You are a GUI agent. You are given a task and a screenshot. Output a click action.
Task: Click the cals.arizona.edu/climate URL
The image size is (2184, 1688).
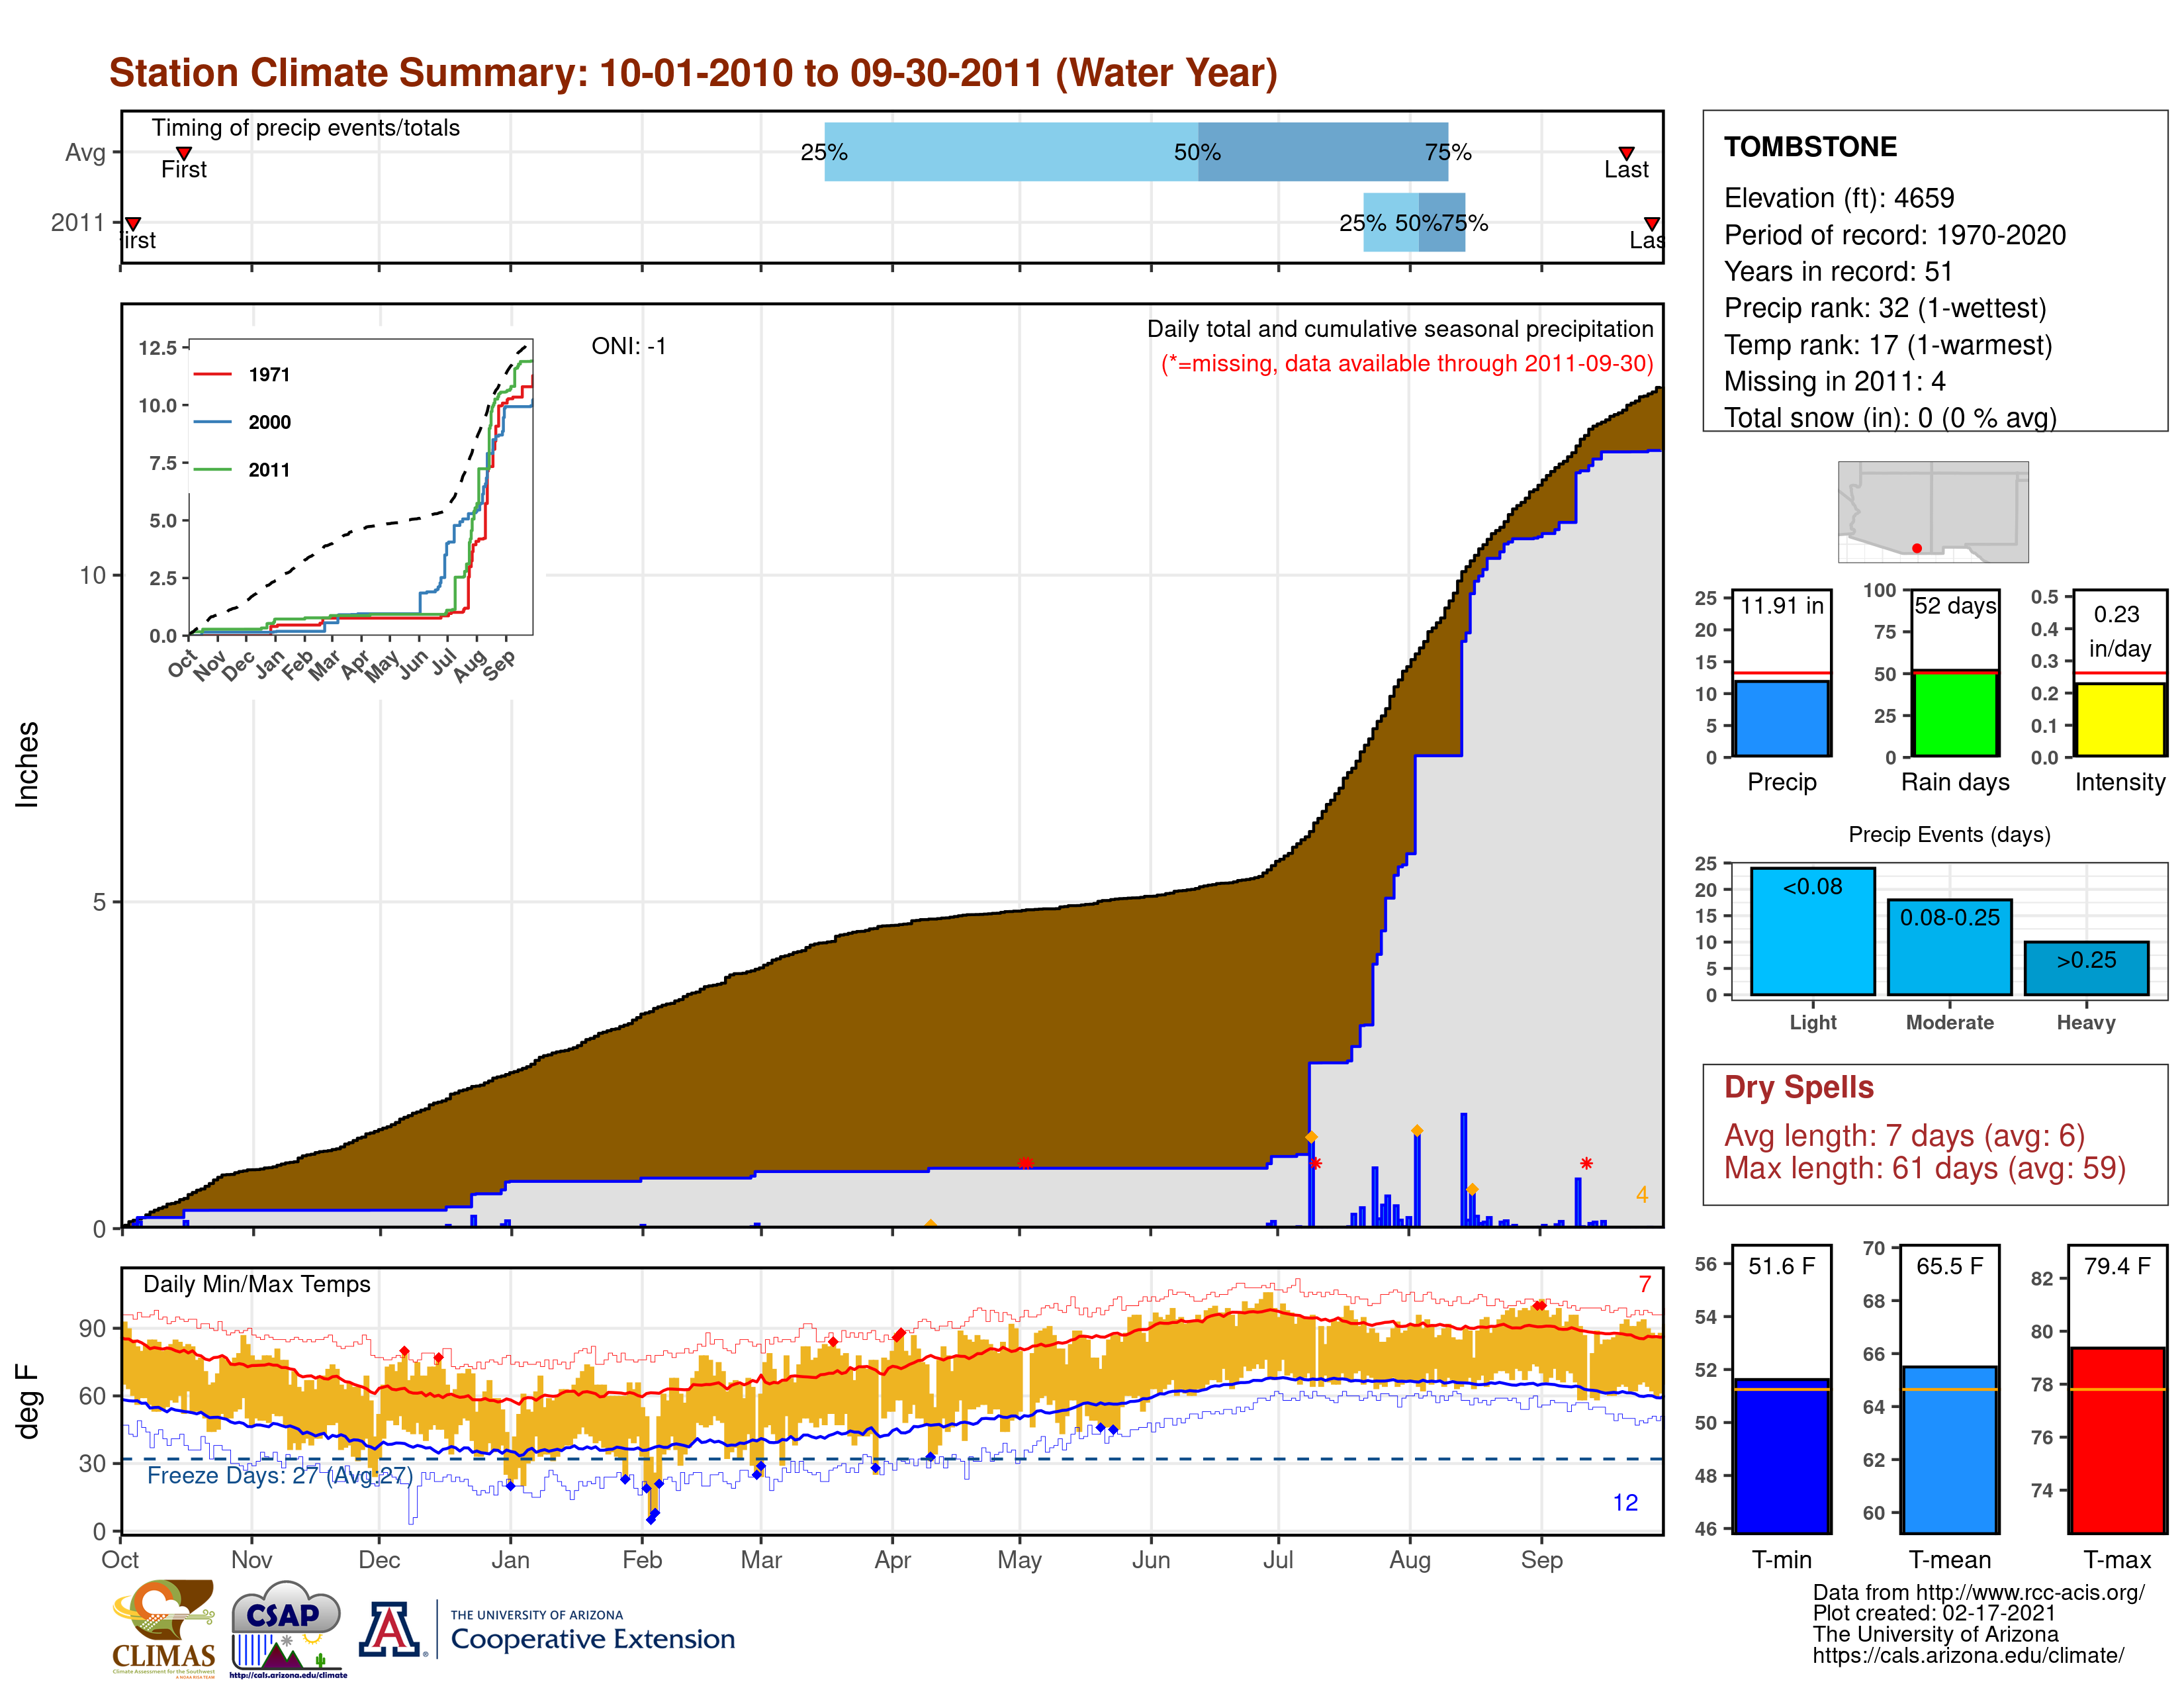coord(1968,1655)
